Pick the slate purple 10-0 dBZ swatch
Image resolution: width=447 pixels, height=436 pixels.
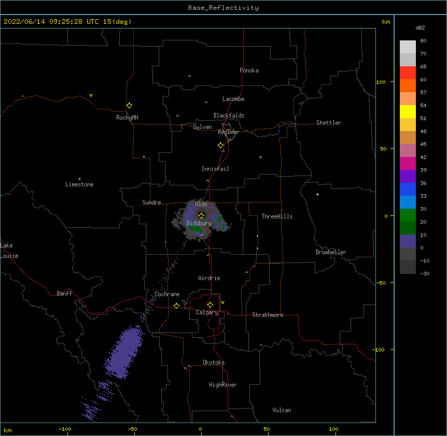tap(408, 241)
